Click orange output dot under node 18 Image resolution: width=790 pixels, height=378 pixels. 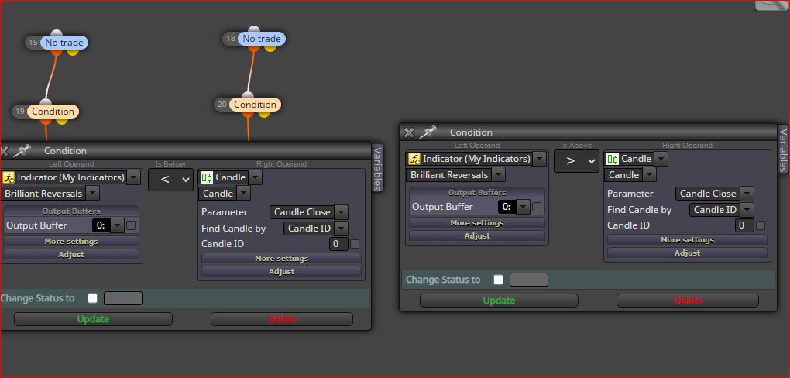point(254,48)
